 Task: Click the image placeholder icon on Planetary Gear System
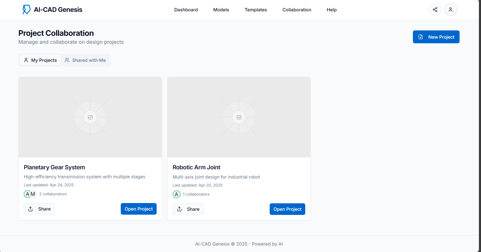click(90, 117)
